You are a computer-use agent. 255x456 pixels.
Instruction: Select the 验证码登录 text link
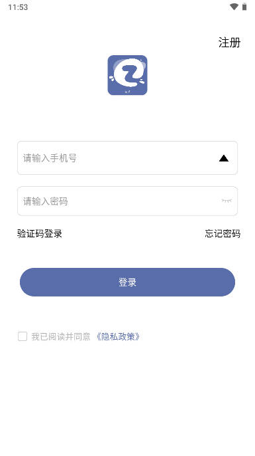[x=40, y=233]
